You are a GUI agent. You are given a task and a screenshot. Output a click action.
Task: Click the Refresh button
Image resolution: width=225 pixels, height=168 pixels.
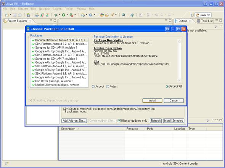pos(156,120)
